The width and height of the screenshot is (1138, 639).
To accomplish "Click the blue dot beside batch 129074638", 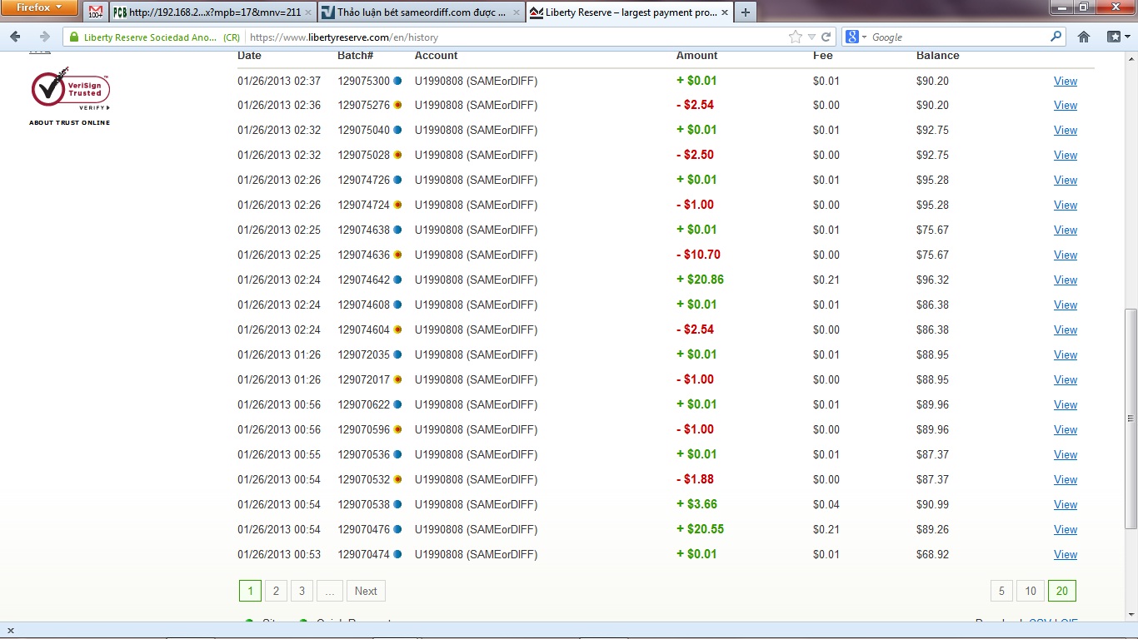I will click(x=397, y=230).
